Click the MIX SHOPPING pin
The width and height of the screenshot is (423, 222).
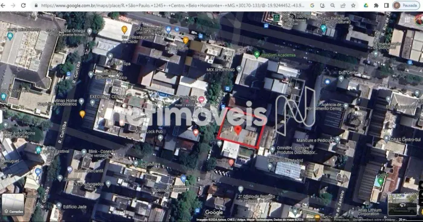(x=239, y=69)
